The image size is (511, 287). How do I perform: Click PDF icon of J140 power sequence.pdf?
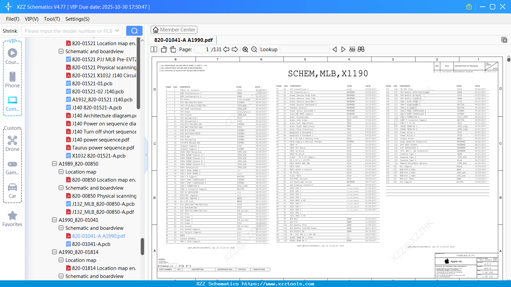point(68,140)
